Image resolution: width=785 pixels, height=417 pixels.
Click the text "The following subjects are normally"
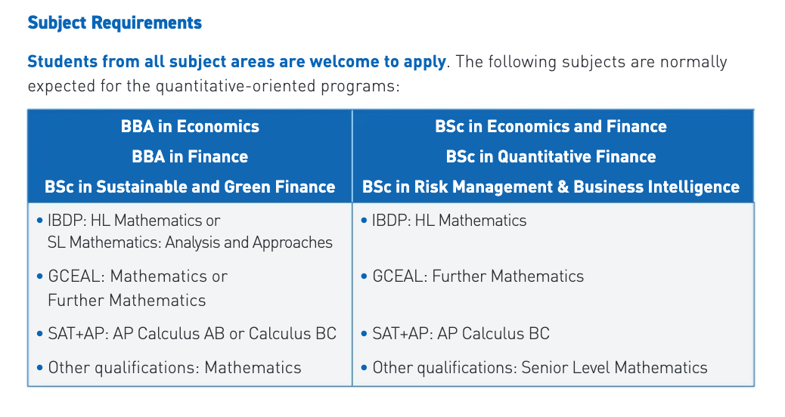(591, 61)
